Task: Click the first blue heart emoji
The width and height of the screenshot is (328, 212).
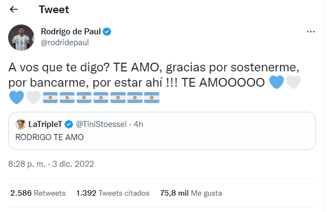Action: pyautogui.click(x=276, y=82)
